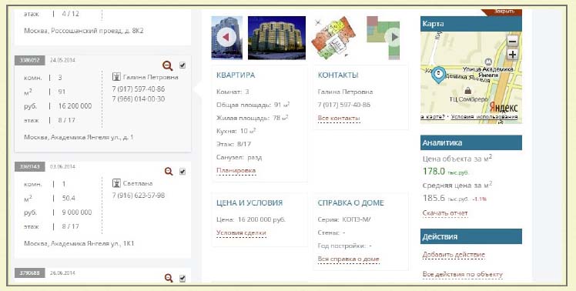Click price 9 000 000 in listing card
576x291 pixels.
(x=77, y=212)
